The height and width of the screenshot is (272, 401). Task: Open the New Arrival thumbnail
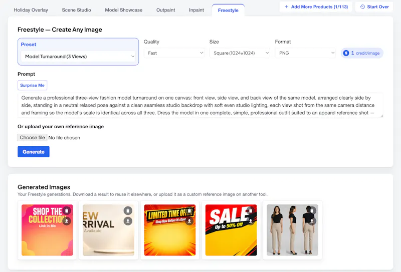tap(108, 230)
